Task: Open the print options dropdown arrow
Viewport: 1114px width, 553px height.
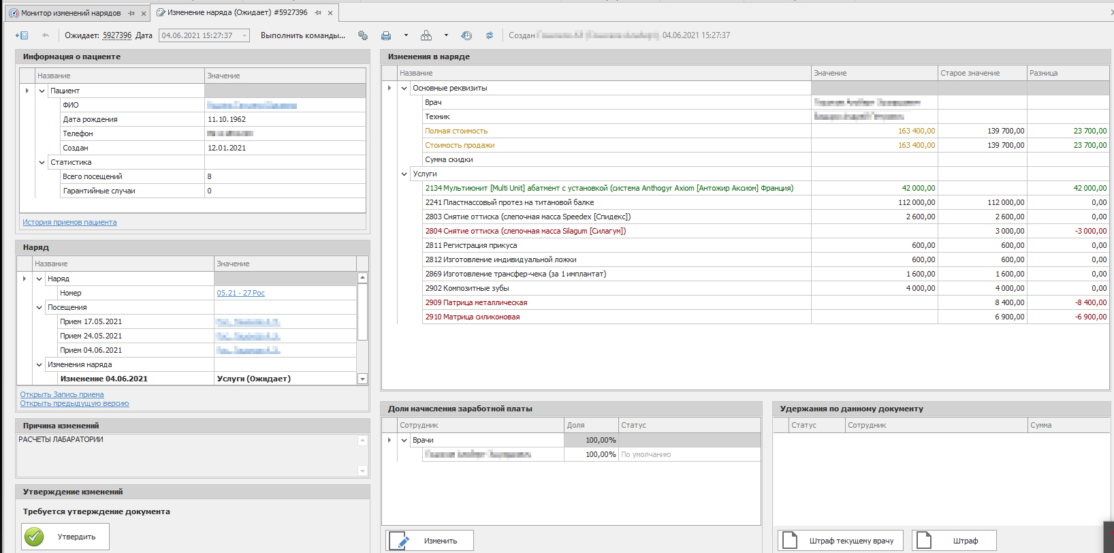Action: (406, 35)
